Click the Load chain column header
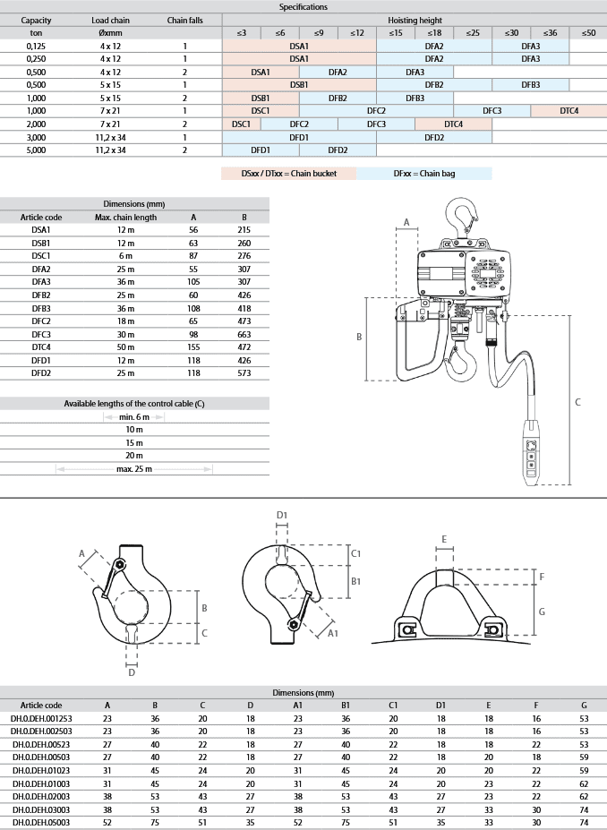The height and width of the screenshot is (830, 607). pyautogui.click(x=111, y=19)
